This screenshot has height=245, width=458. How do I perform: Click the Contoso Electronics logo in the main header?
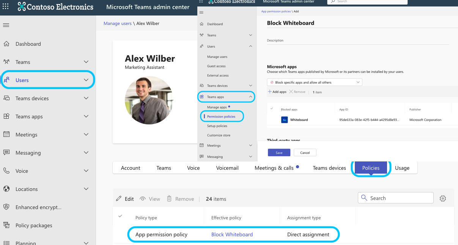click(x=55, y=7)
